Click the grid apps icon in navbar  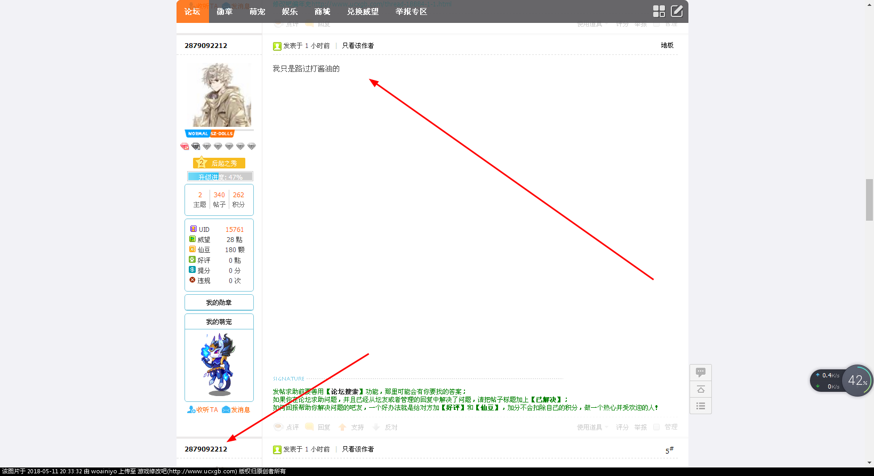659,11
